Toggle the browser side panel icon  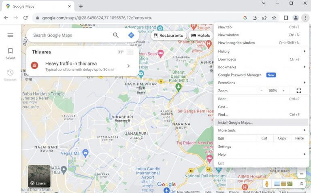click(x=286, y=18)
